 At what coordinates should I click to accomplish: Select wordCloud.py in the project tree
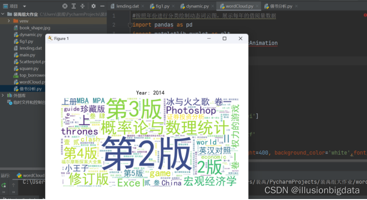click(32, 82)
